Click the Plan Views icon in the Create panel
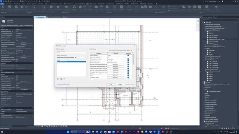 (96, 7)
